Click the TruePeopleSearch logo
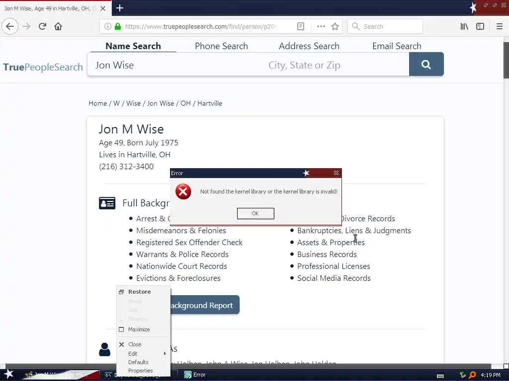 43,67
